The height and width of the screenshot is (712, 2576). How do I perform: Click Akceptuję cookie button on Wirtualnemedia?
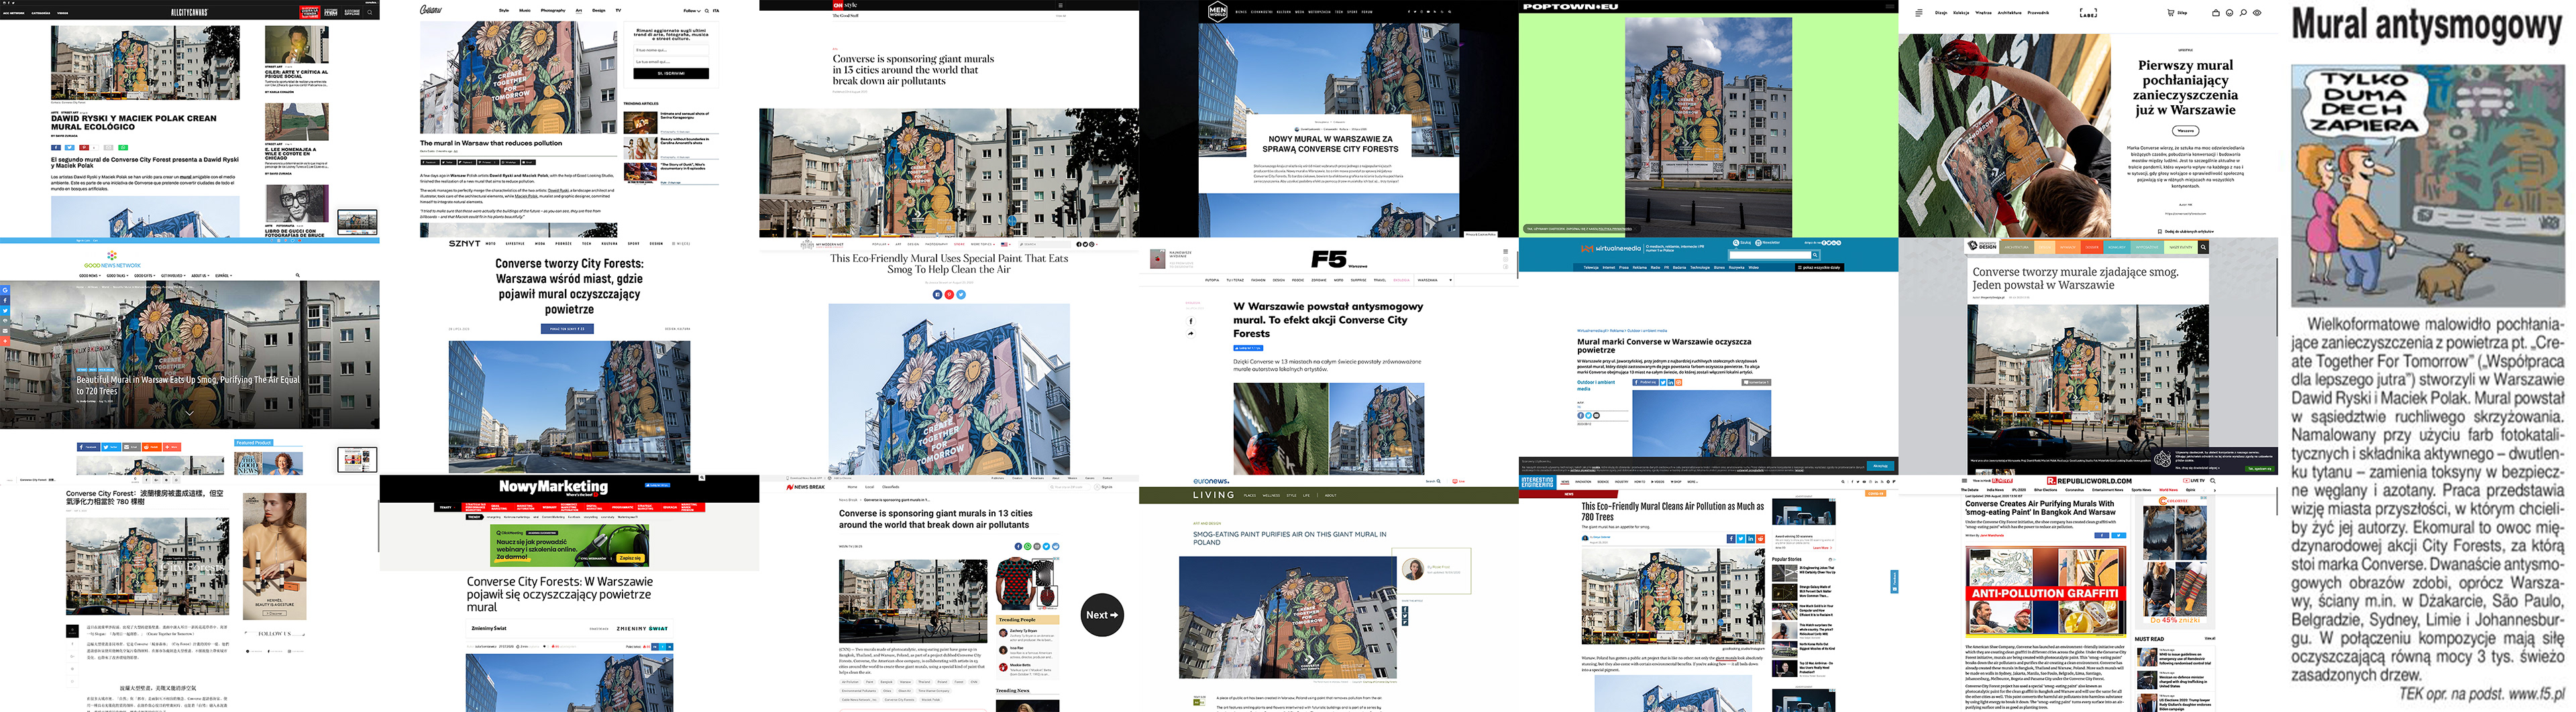(1881, 466)
